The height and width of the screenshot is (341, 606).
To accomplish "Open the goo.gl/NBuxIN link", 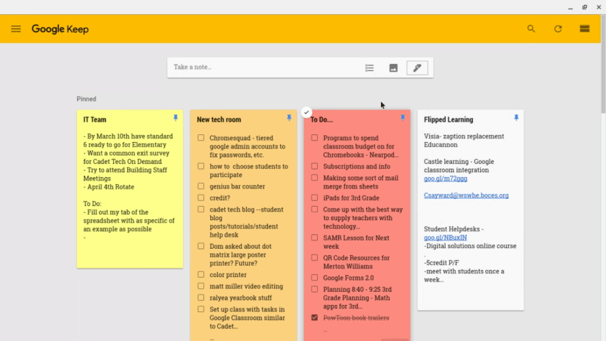I will [x=445, y=238].
